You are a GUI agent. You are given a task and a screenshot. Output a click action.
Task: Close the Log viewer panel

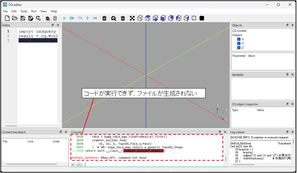pos(293,132)
